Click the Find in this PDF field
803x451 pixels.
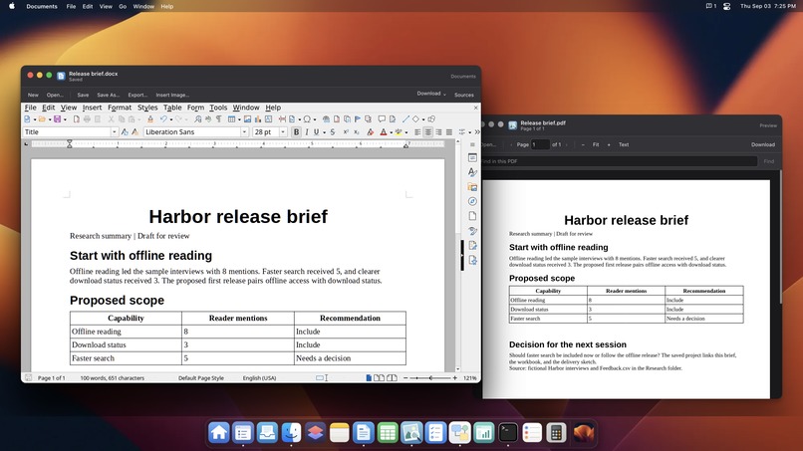tap(619, 161)
